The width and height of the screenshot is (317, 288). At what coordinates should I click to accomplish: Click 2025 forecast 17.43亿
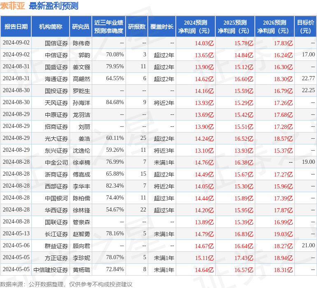point(244,258)
